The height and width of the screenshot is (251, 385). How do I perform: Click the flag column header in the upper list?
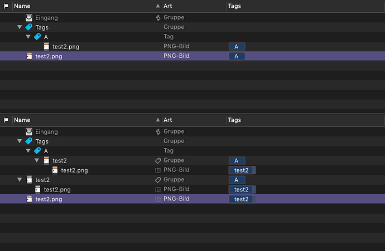pos(6,6)
